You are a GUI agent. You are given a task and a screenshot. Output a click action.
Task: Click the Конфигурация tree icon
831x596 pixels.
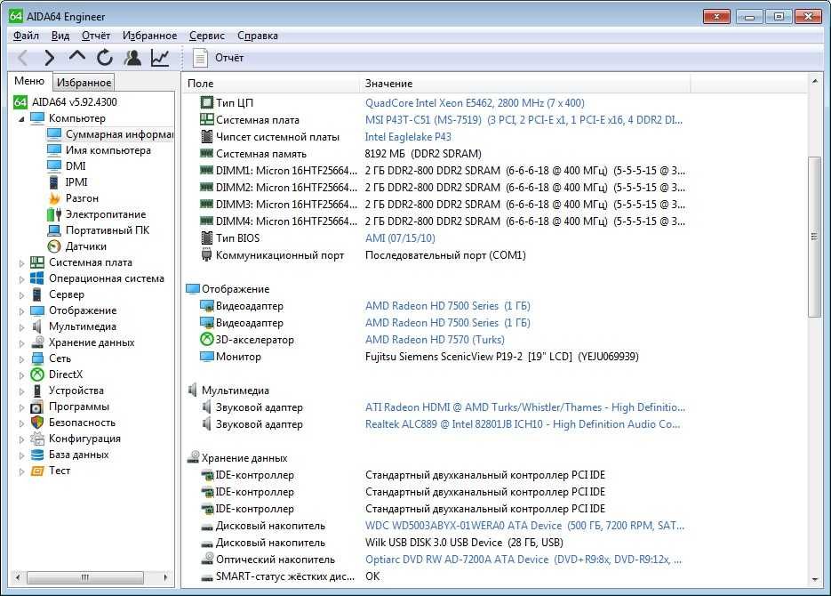tap(37, 439)
